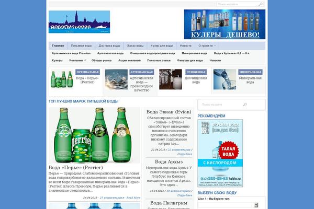This screenshot has width=314, height=209.
Task: Open the Вода «Перье» (Perrier) featured card title
Action: (x=87, y=80)
